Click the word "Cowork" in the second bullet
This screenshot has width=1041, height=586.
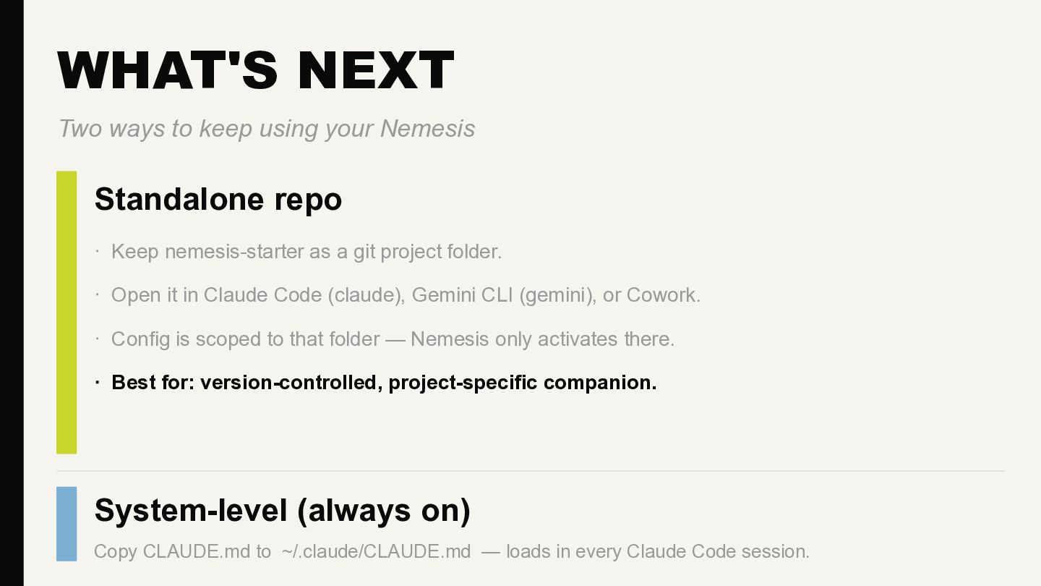tap(661, 295)
